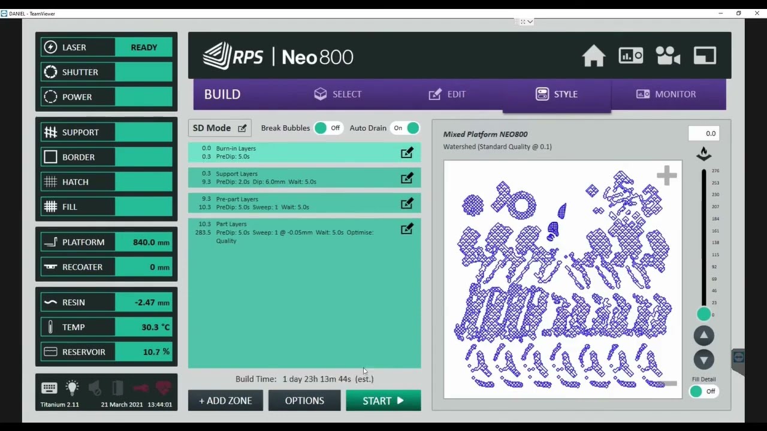Viewport: 767px width, 431px height.
Task: Click the Mixed Platform NEO800 title
Action: coord(485,134)
